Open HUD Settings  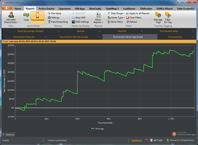80,22
